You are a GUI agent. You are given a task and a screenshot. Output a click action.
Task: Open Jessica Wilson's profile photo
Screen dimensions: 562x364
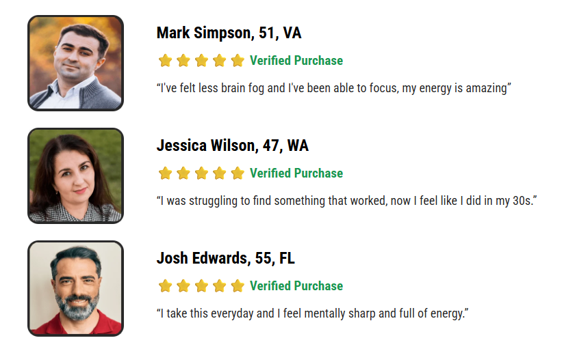[75, 176]
